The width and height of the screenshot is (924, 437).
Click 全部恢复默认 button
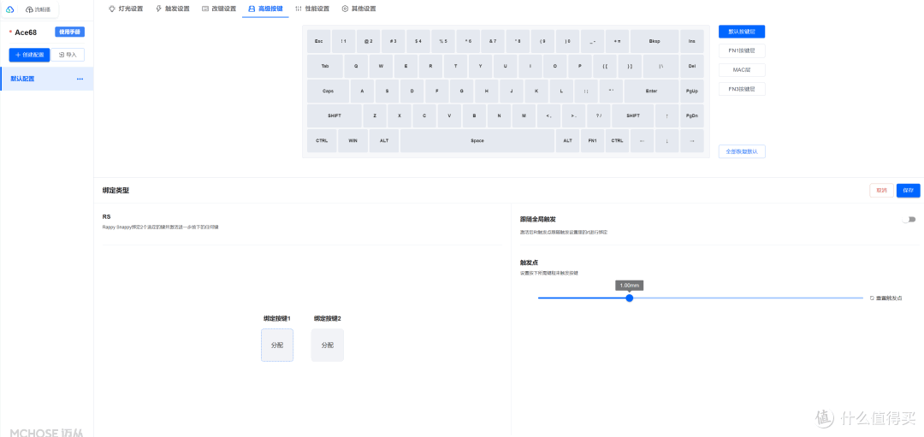[742, 151]
